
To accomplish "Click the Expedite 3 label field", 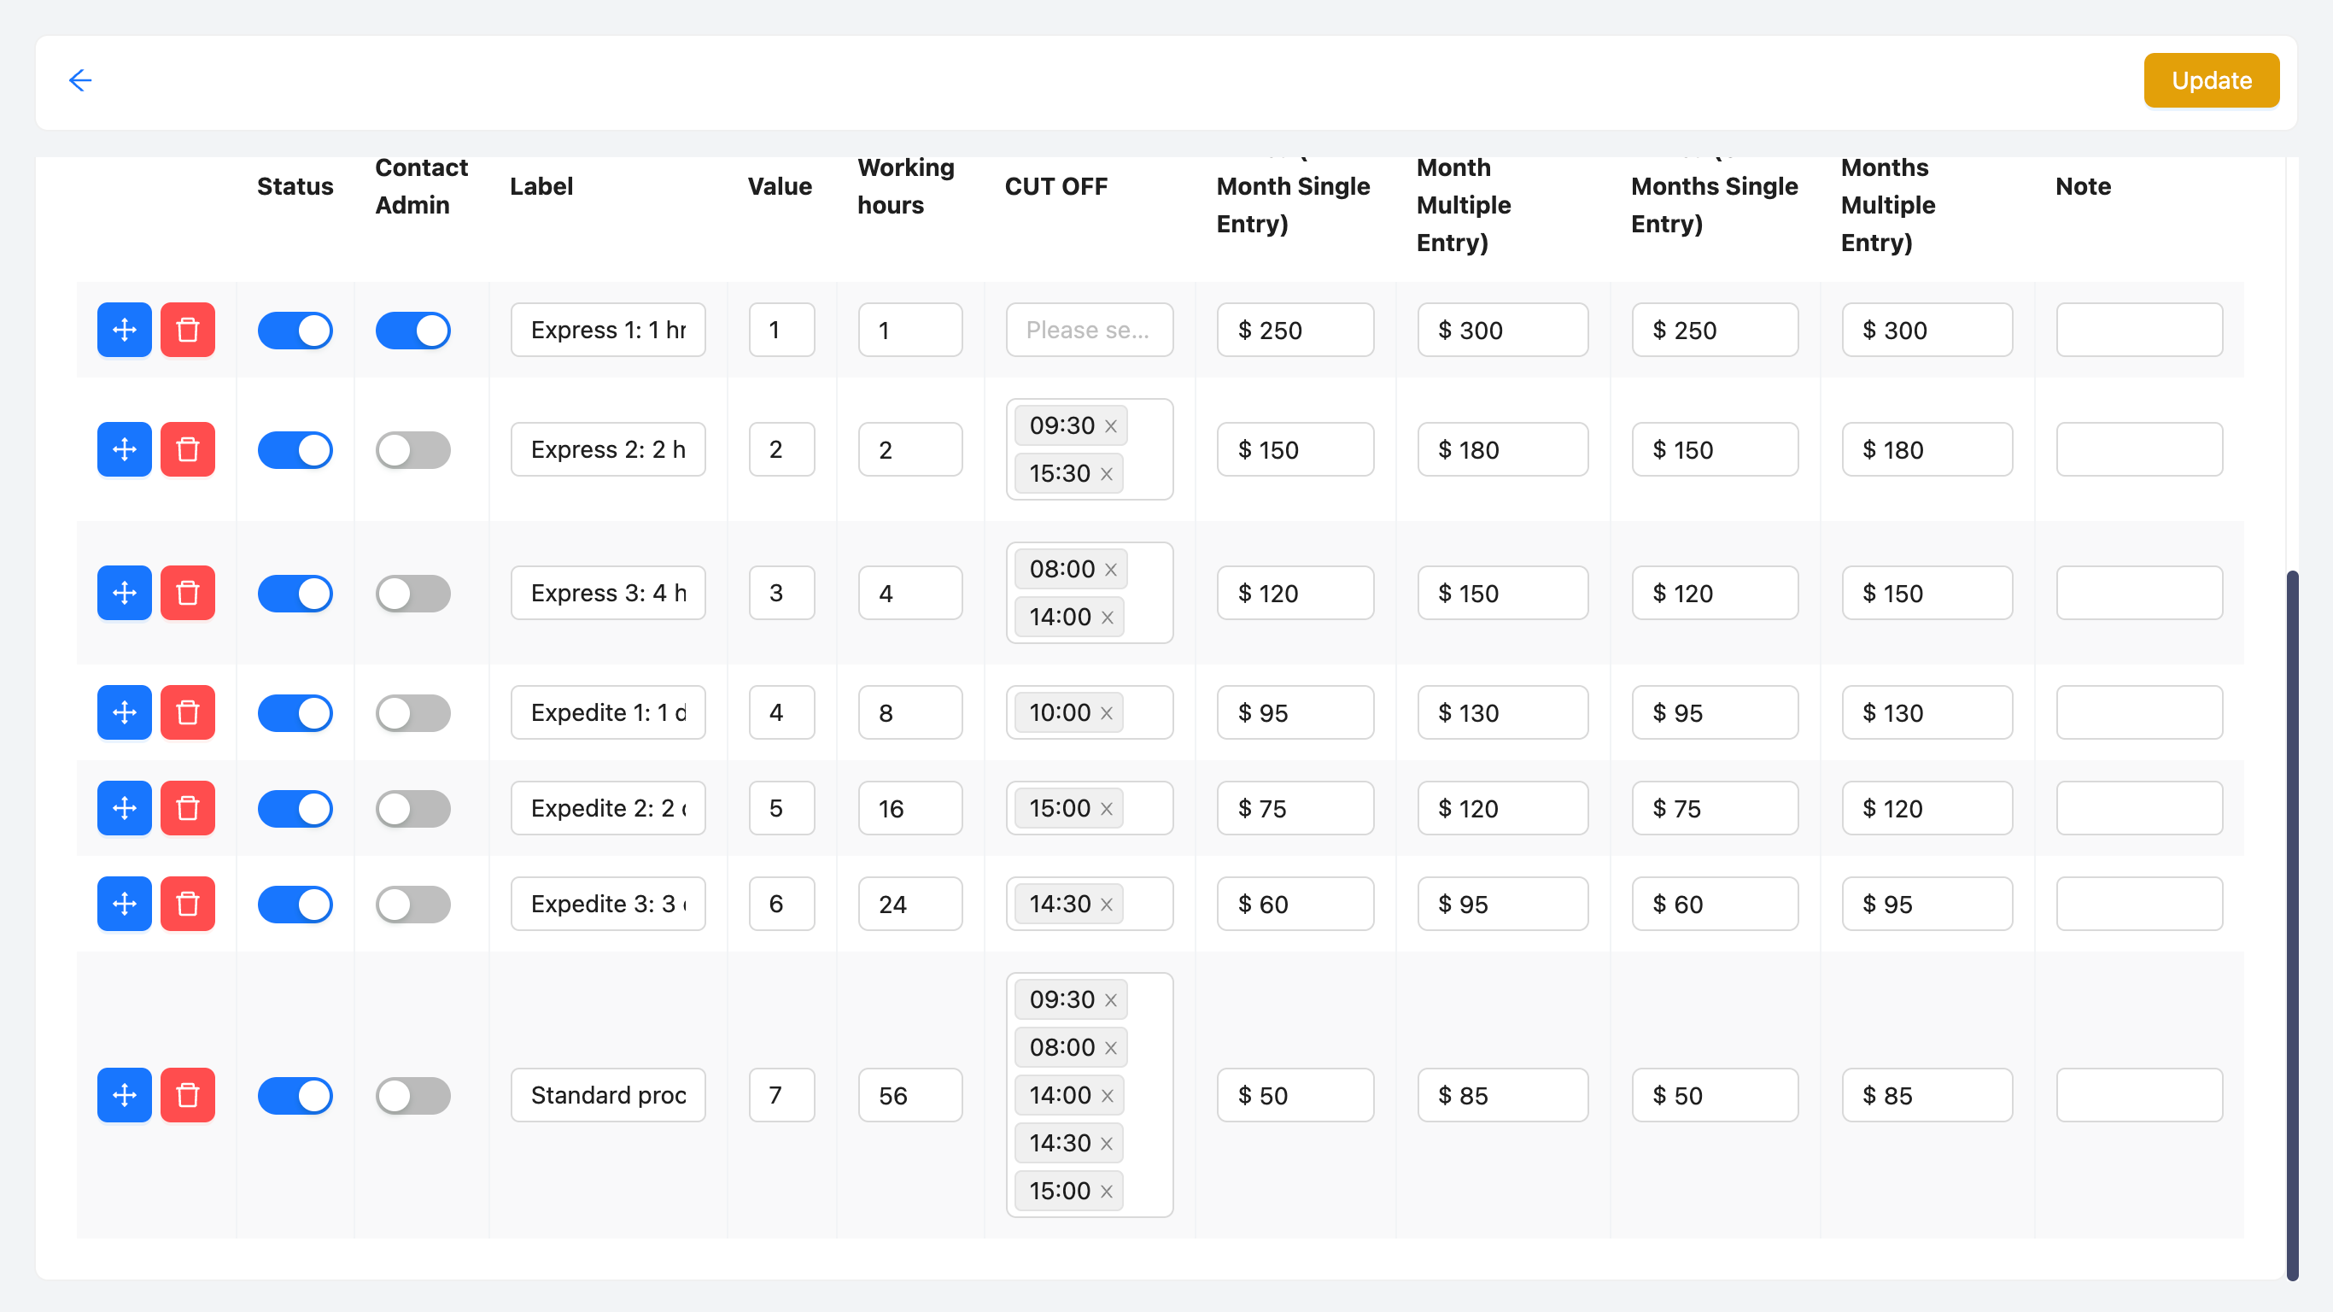I will [x=608, y=905].
